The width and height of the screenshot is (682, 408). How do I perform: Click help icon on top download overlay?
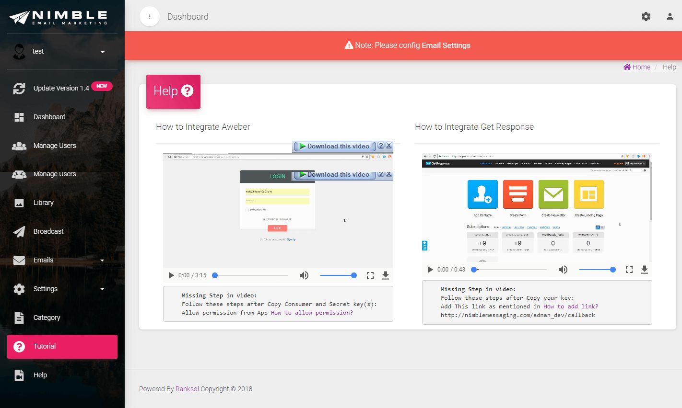click(x=381, y=146)
